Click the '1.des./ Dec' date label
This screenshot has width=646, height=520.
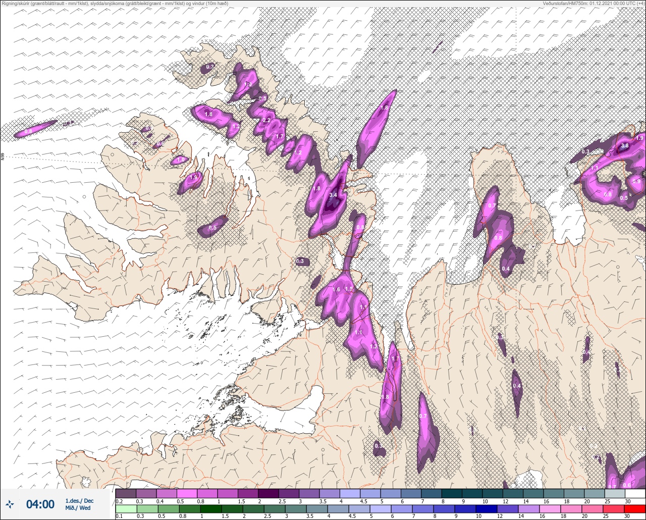click(79, 501)
